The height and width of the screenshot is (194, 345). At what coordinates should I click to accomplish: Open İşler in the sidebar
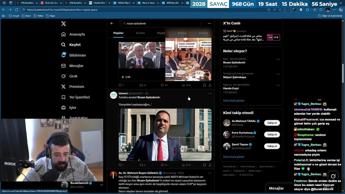(69, 108)
